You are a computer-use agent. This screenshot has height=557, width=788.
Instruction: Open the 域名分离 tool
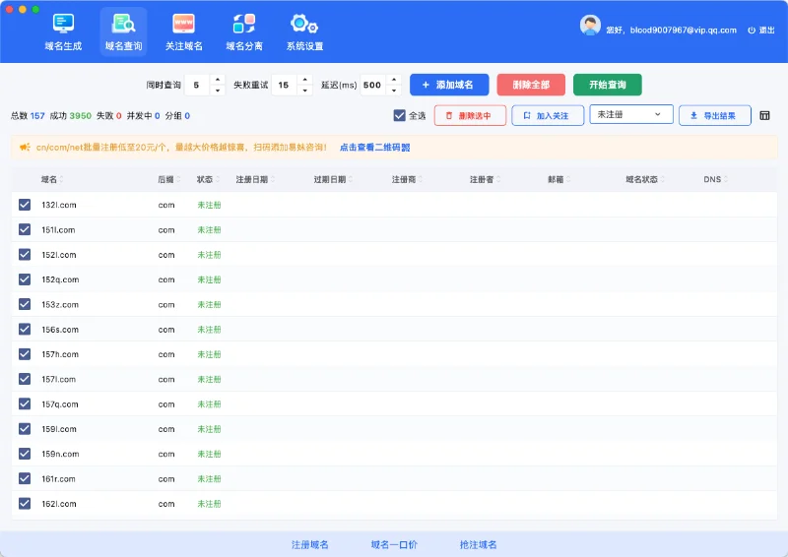244,32
